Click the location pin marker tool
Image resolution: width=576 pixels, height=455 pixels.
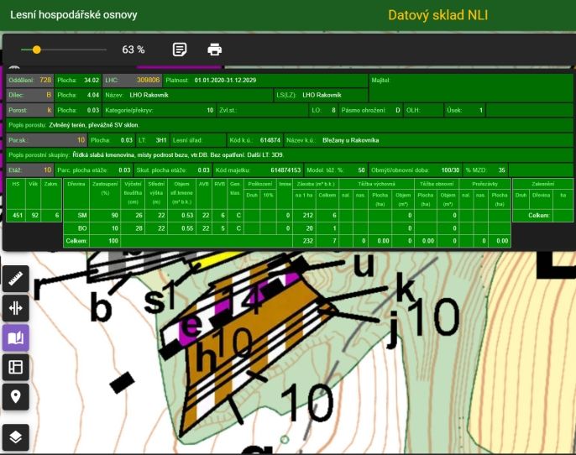(15, 396)
